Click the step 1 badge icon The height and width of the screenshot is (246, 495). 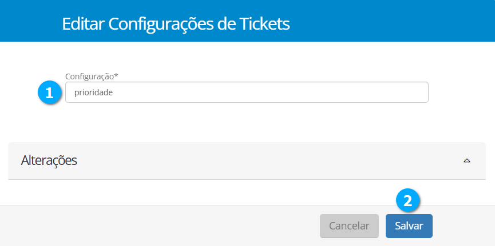49,92
